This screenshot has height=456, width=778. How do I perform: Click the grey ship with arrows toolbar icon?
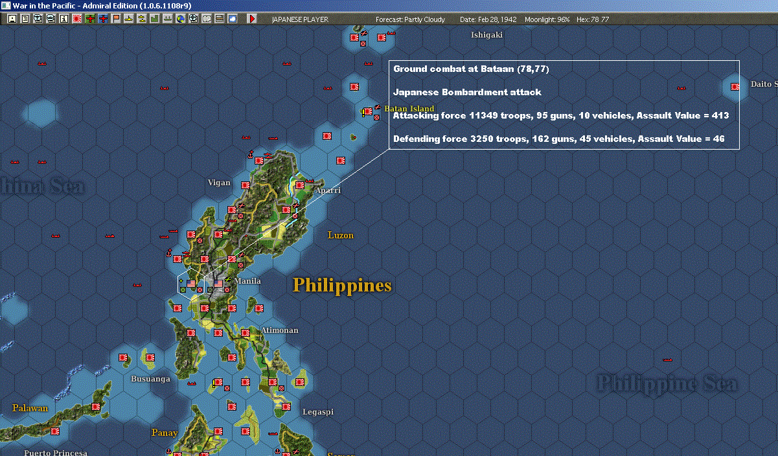coord(167,19)
